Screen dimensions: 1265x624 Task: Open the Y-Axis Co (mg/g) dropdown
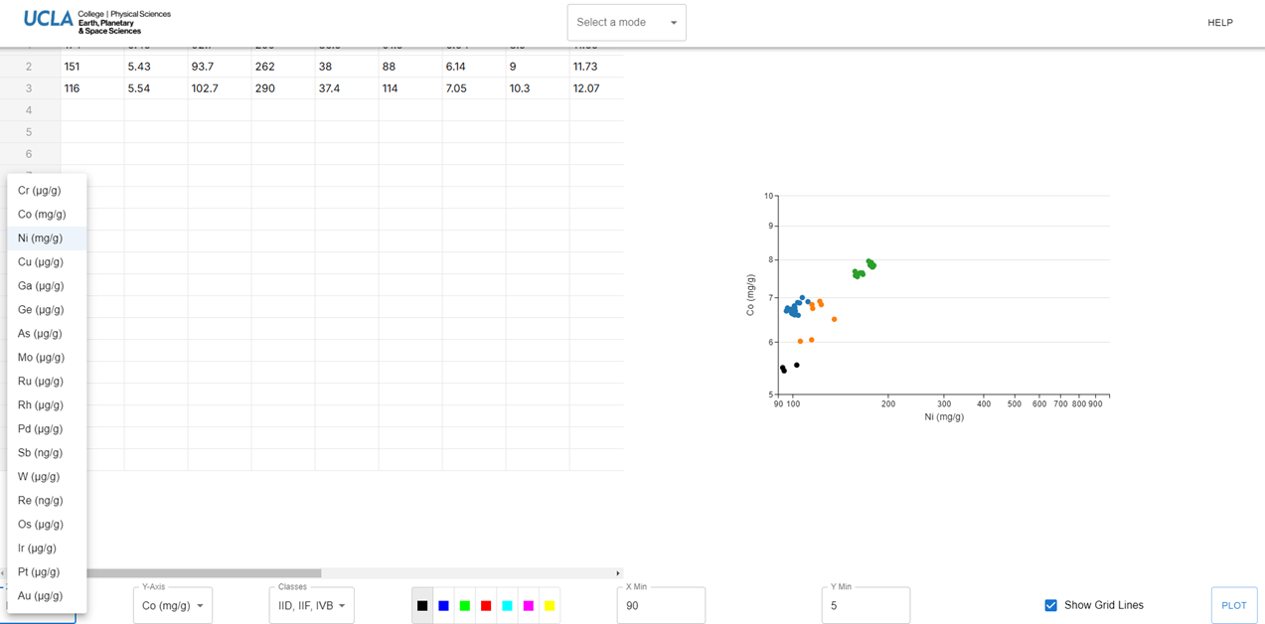(173, 605)
